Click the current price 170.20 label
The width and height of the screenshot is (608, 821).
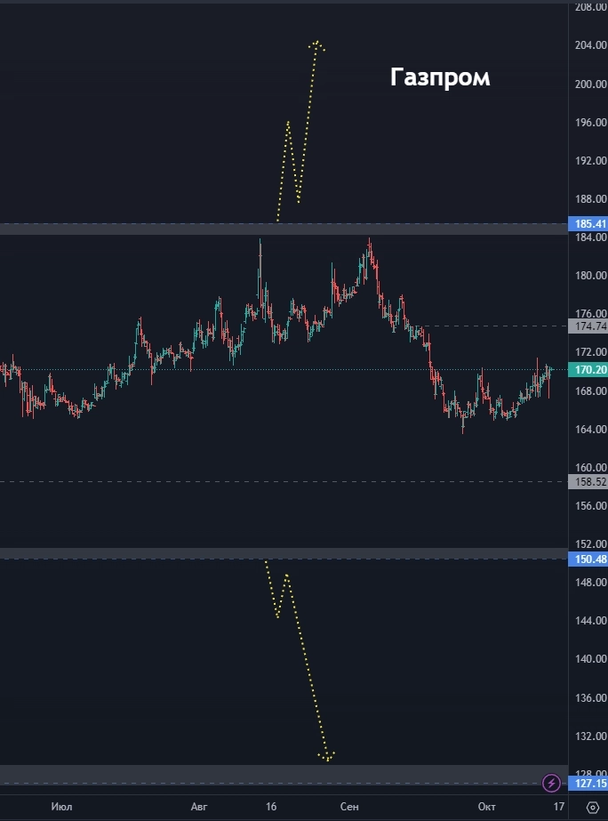pos(588,370)
